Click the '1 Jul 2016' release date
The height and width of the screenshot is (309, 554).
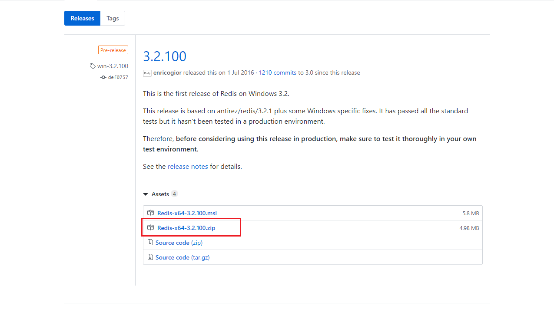241,73
